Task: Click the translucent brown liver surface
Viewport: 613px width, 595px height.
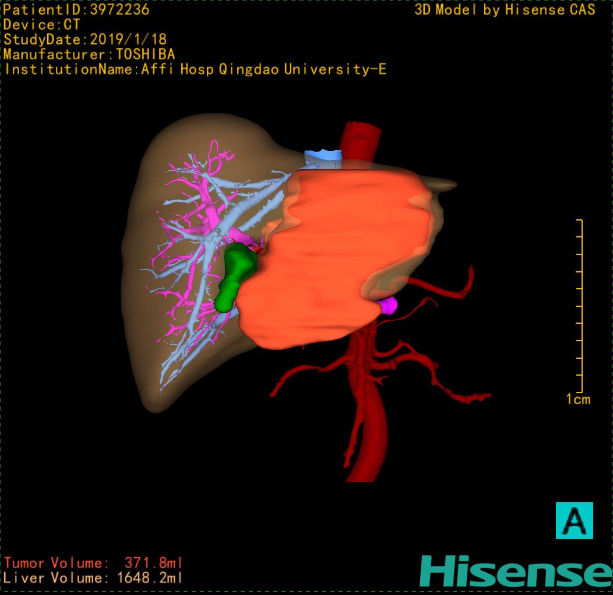Action: [145, 219]
